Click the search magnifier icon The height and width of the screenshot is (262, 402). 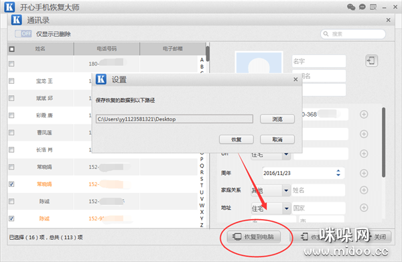coord(326,34)
